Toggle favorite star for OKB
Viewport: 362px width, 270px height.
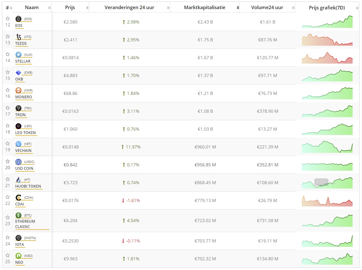(8, 72)
